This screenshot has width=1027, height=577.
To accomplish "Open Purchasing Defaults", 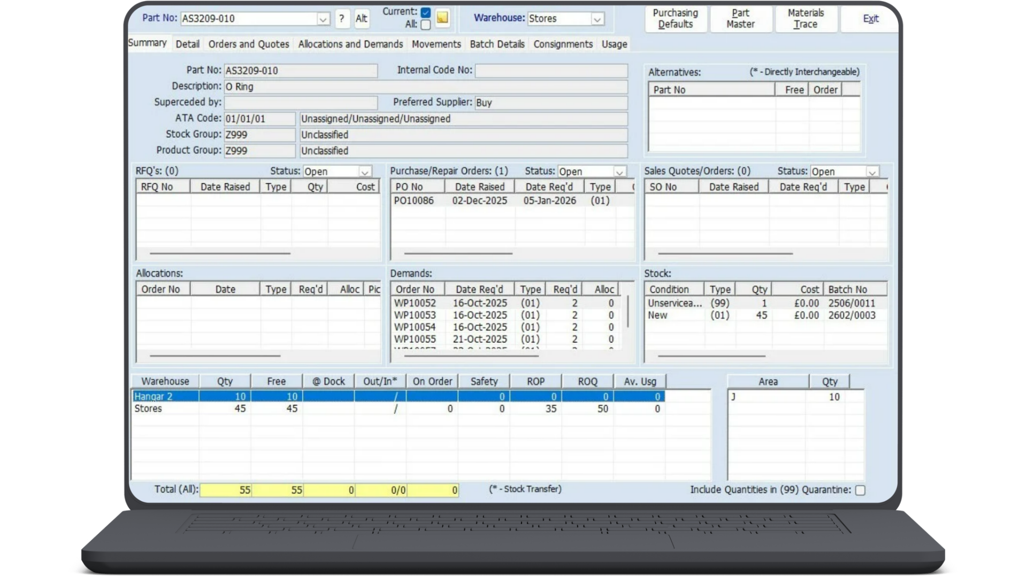I will click(x=675, y=19).
